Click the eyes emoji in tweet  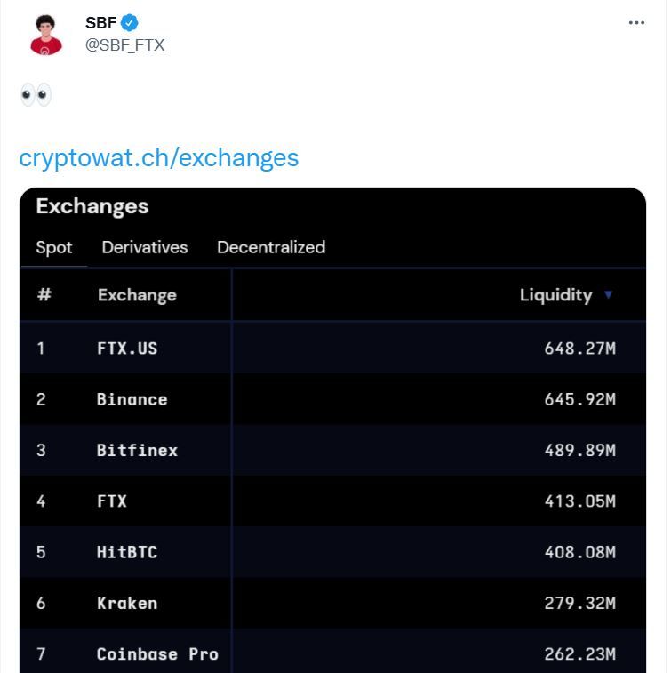click(36, 95)
